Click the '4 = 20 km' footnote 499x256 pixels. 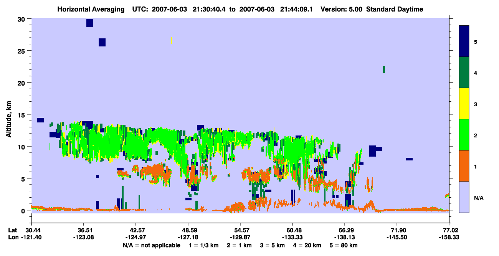coord(307,245)
